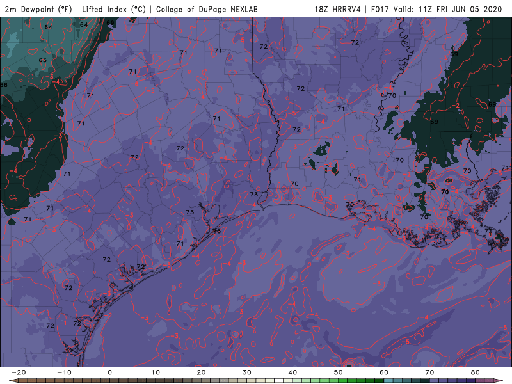Click the "20" color scale label
512x384 pixels.
201,372
